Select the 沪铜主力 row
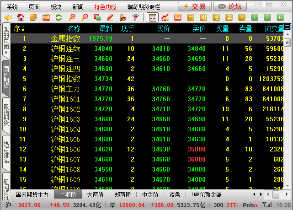This screenshot has width=293, height=210. [x=65, y=89]
